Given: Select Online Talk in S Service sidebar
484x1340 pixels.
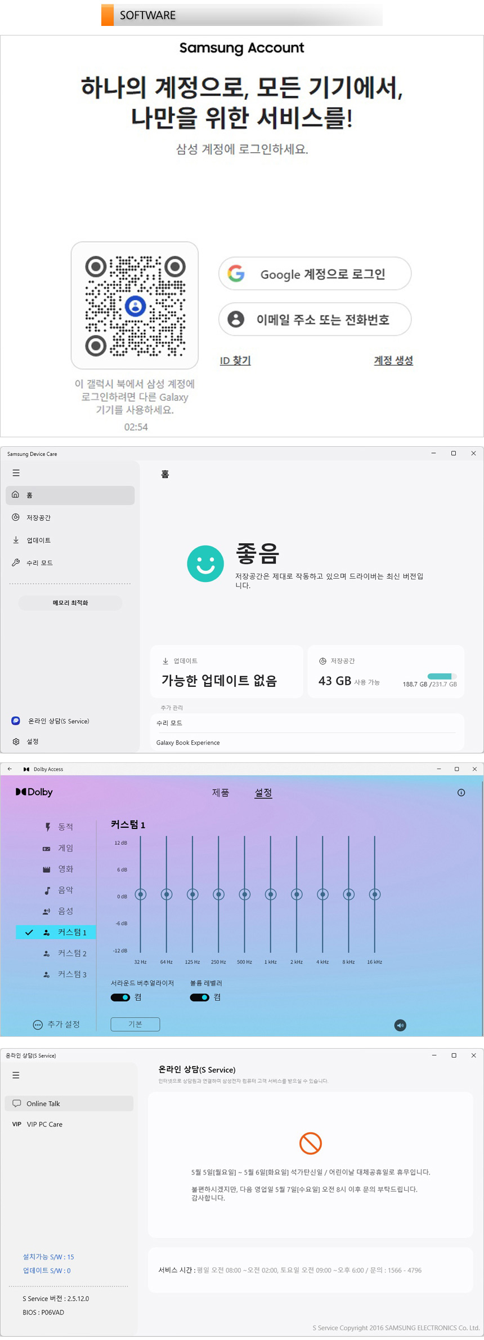Looking at the screenshot, I should (69, 1103).
